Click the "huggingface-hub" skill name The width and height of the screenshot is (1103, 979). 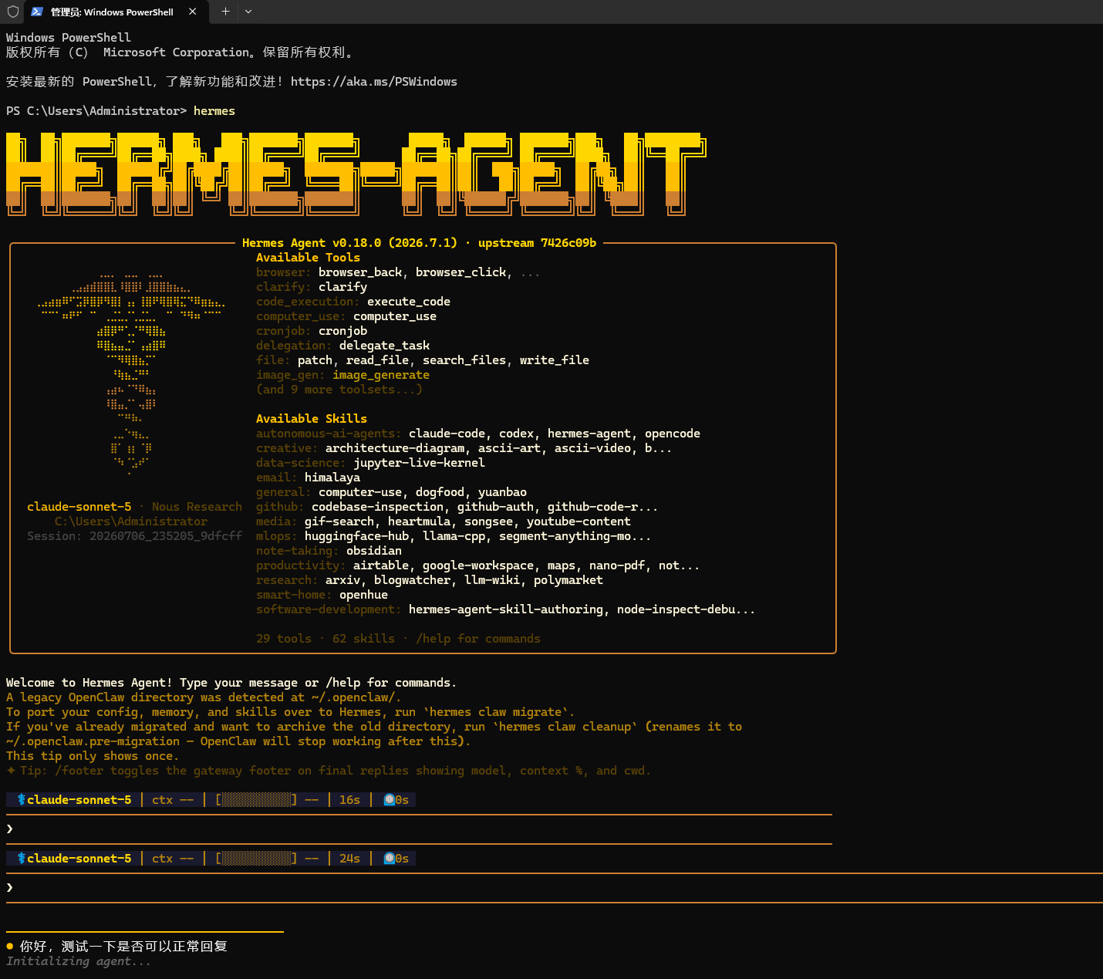coord(356,536)
